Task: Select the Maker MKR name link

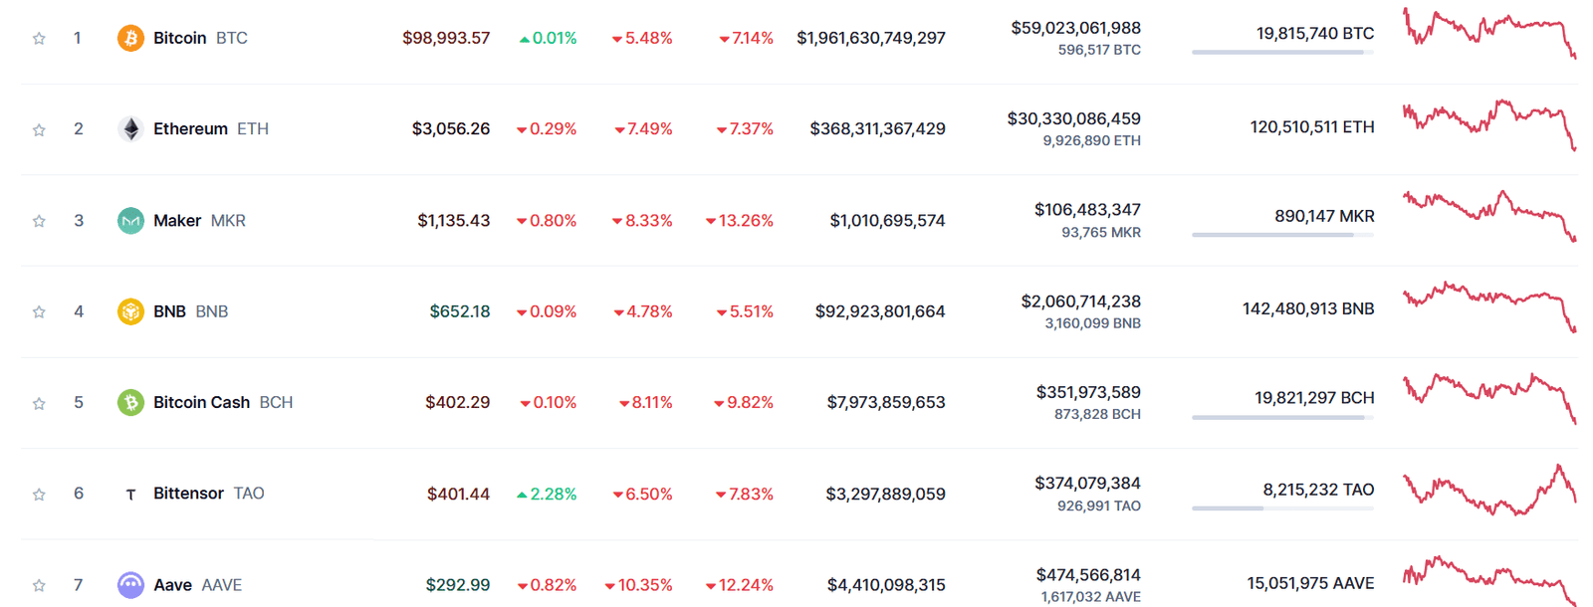Action: [x=178, y=220]
